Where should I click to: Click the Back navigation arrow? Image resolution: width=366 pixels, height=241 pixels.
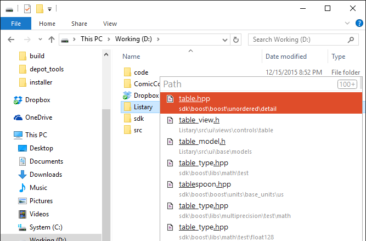pos(12,40)
